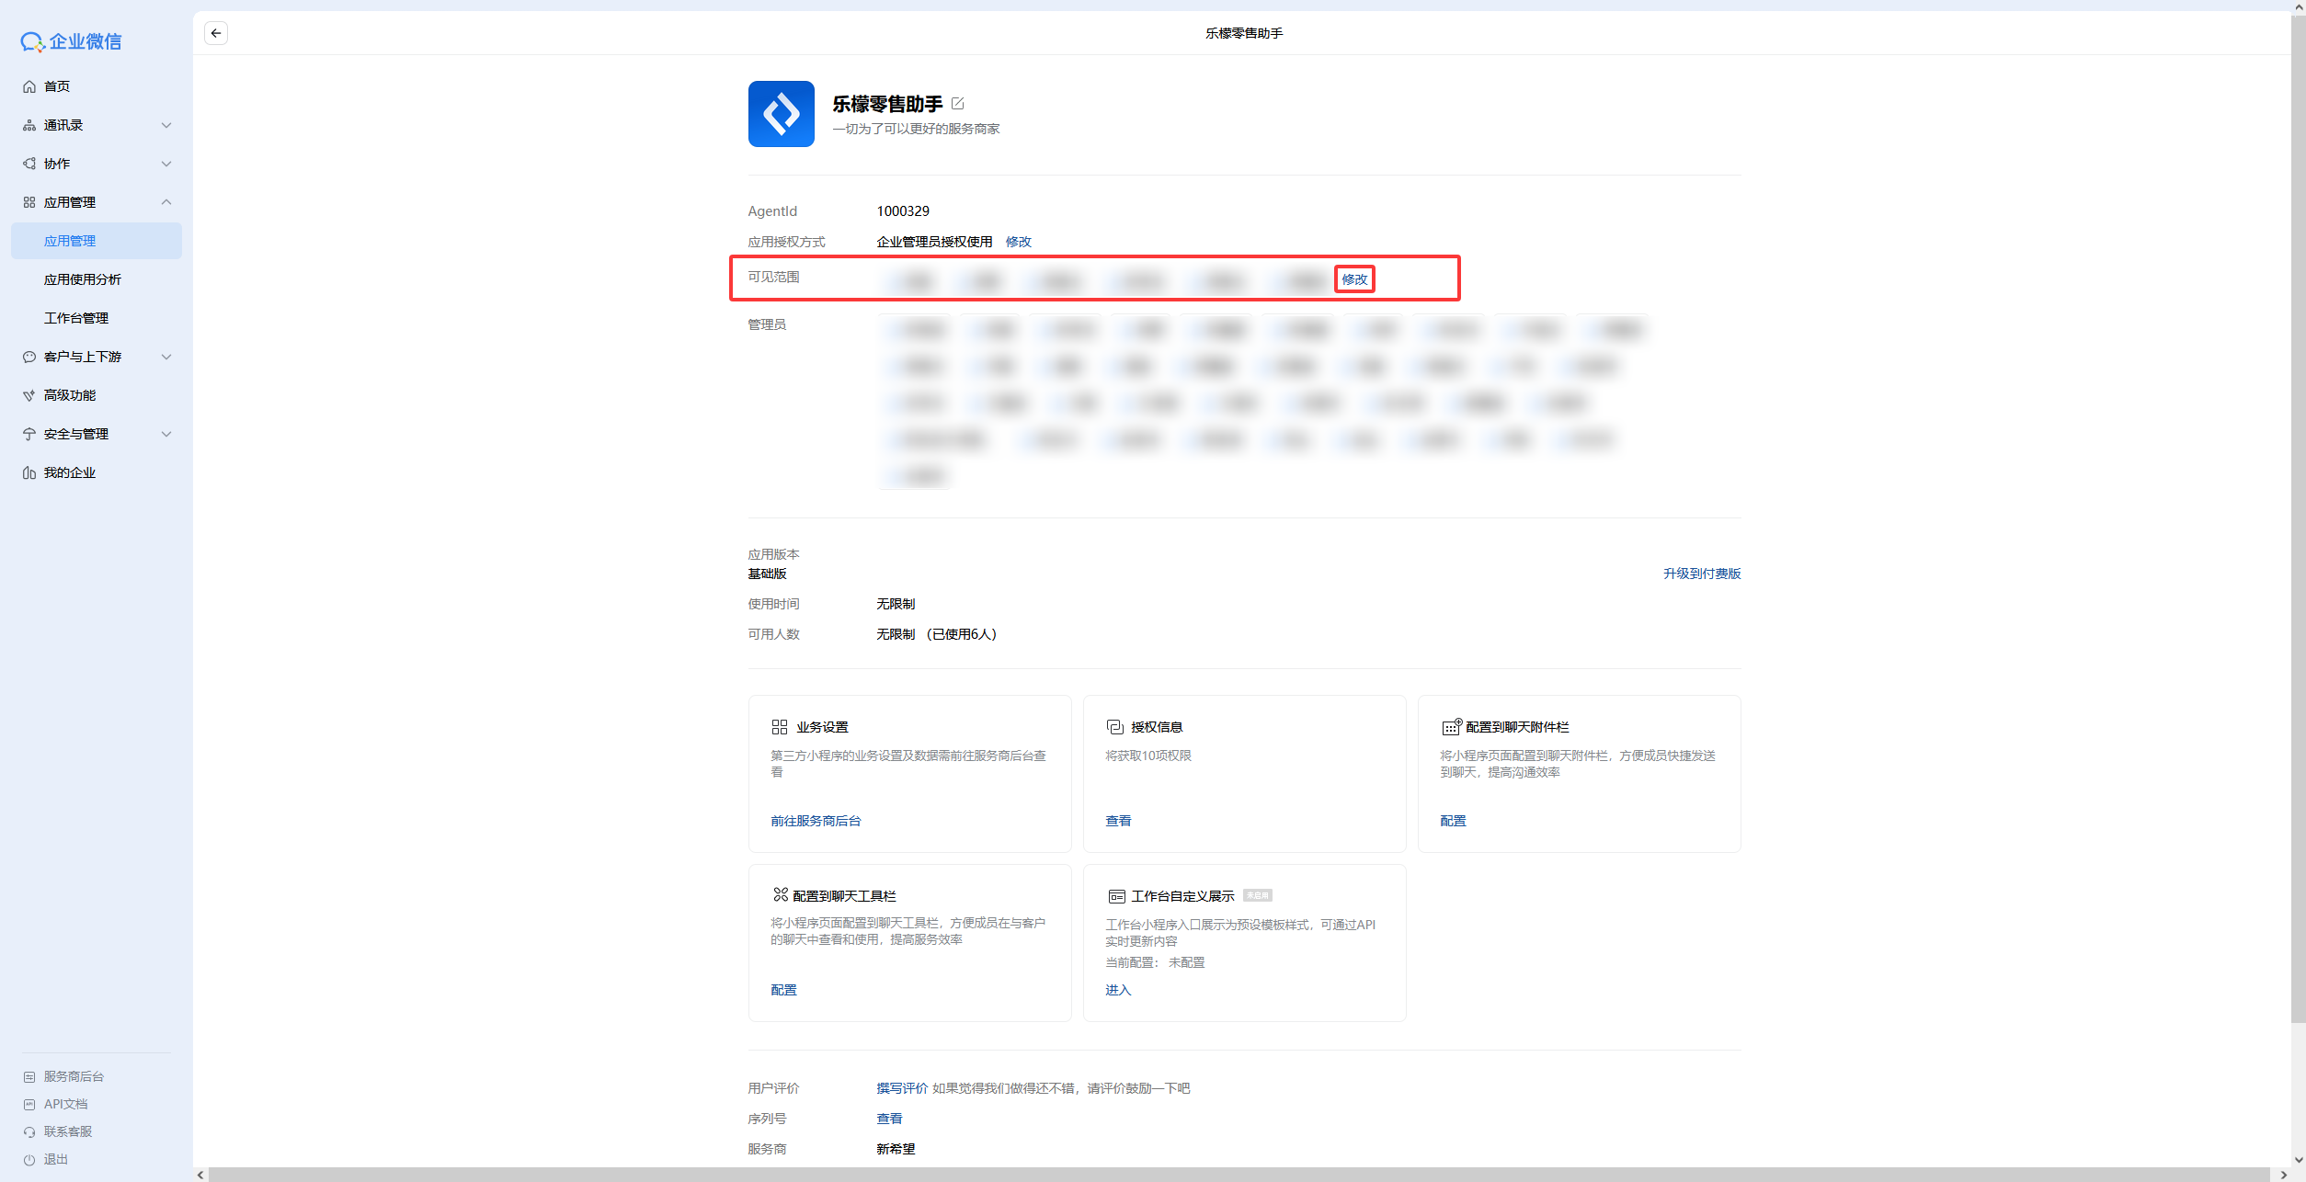
Task: Click the horizontal scrollbar thumb
Action: click(1239, 1175)
